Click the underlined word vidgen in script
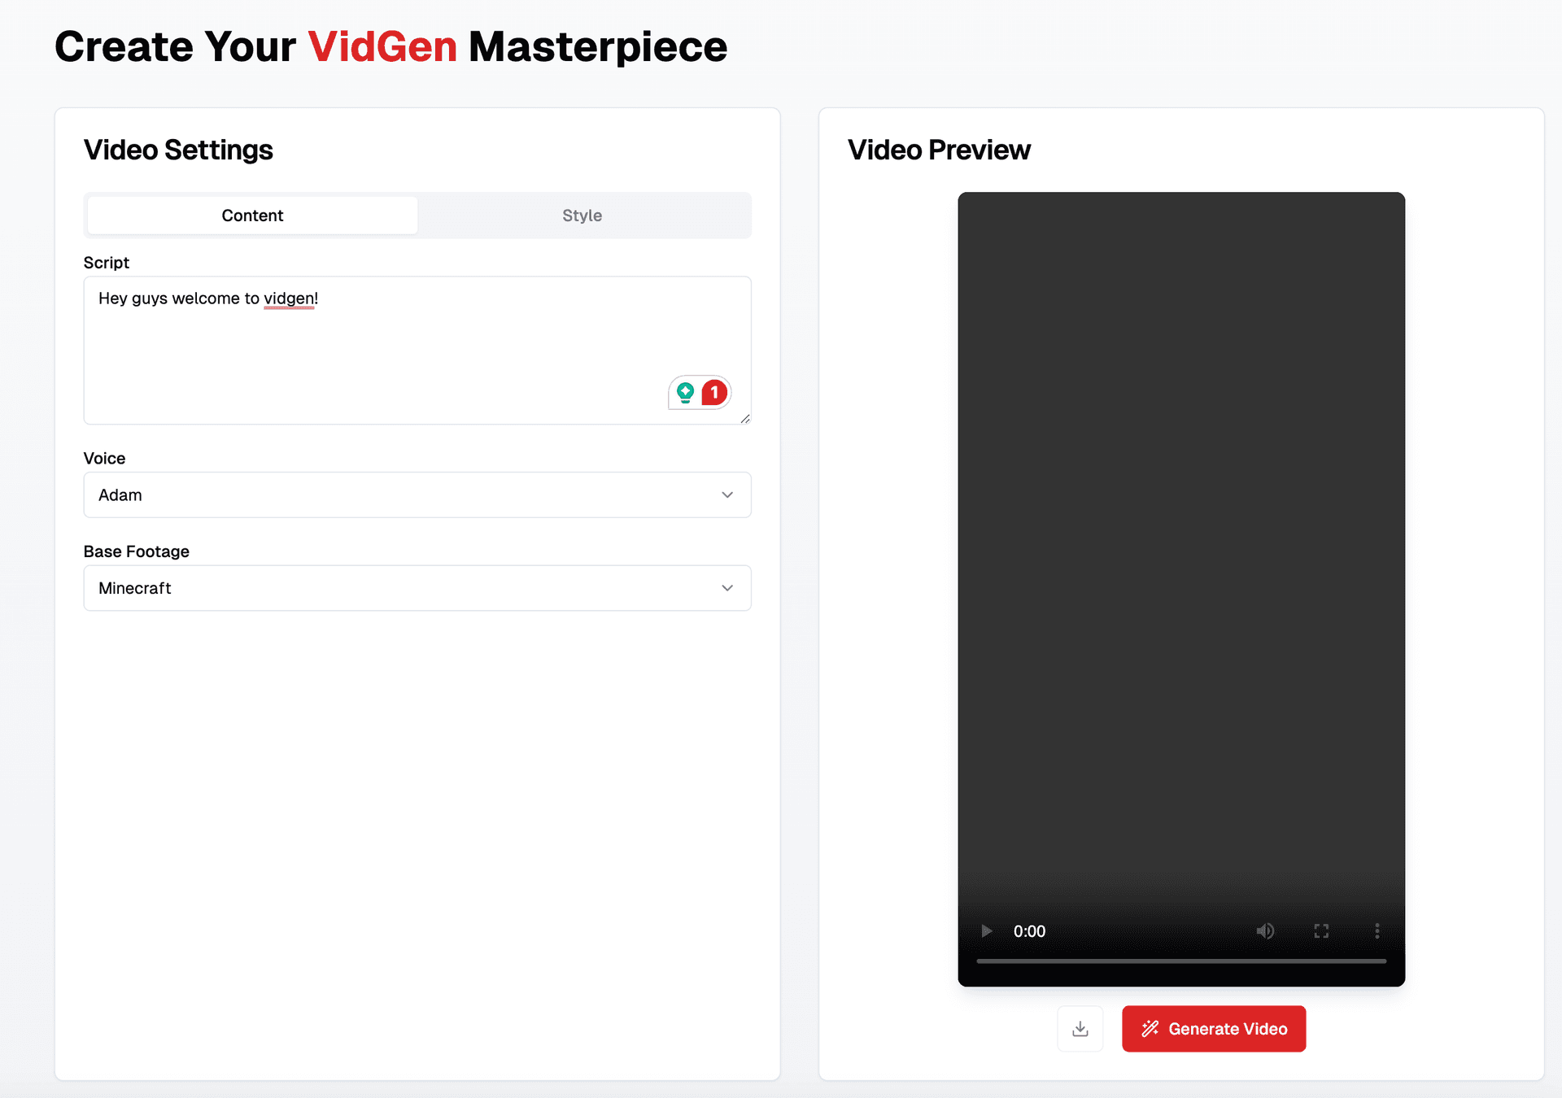1562x1098 pixels. pos(288,298)
